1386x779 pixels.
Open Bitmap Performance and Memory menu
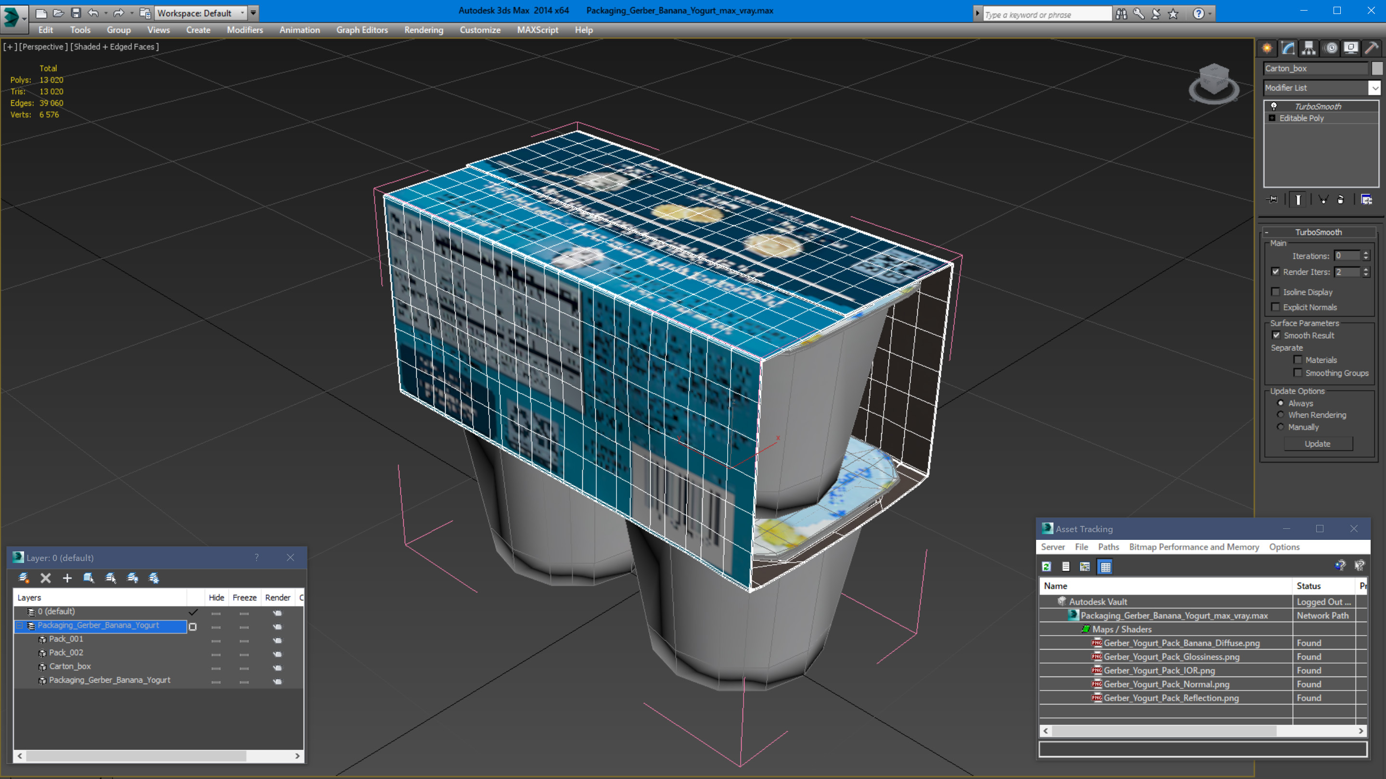coord(1194,547)
